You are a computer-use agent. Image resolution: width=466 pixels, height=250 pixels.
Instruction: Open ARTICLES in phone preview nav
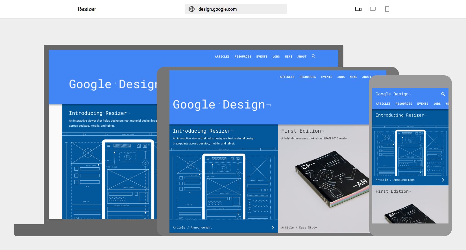tap(383, 104)
